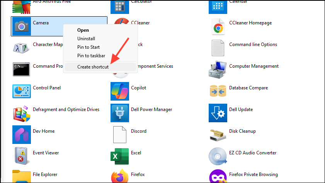The width and height of the screenshot is (325, 183).
Task: Select Open in the context menu
Action: pyautogui.click(x=83, y=30)
